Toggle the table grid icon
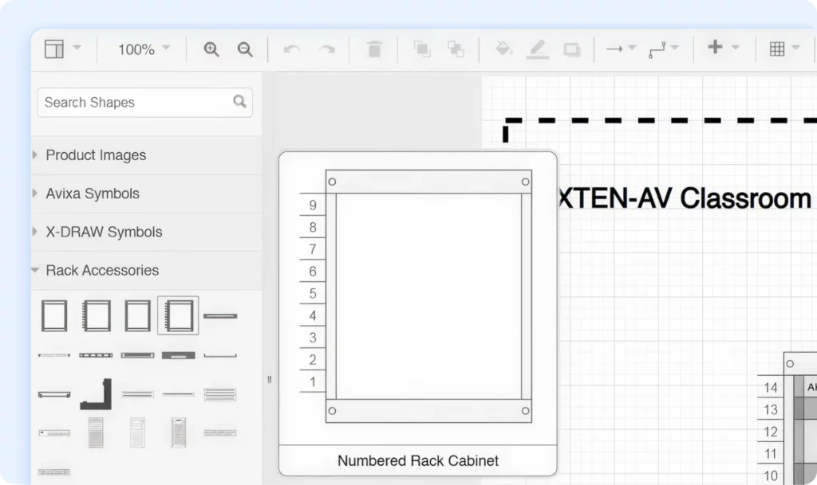The width and height of the screenshot is (817, 485). pos(778,48)
